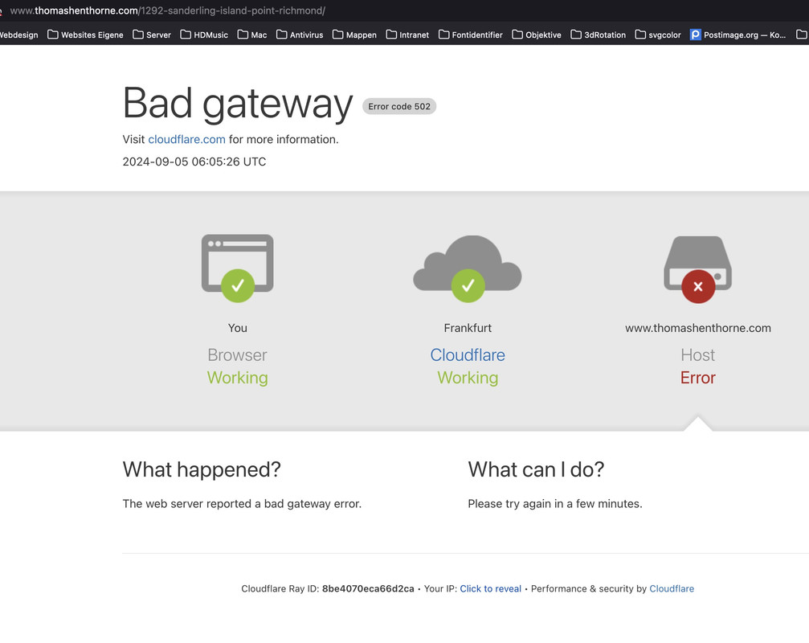Open the Postimage.org bookmark
Image resolution: width=809 pixels, height=643 pixels.
click(737, 35)
